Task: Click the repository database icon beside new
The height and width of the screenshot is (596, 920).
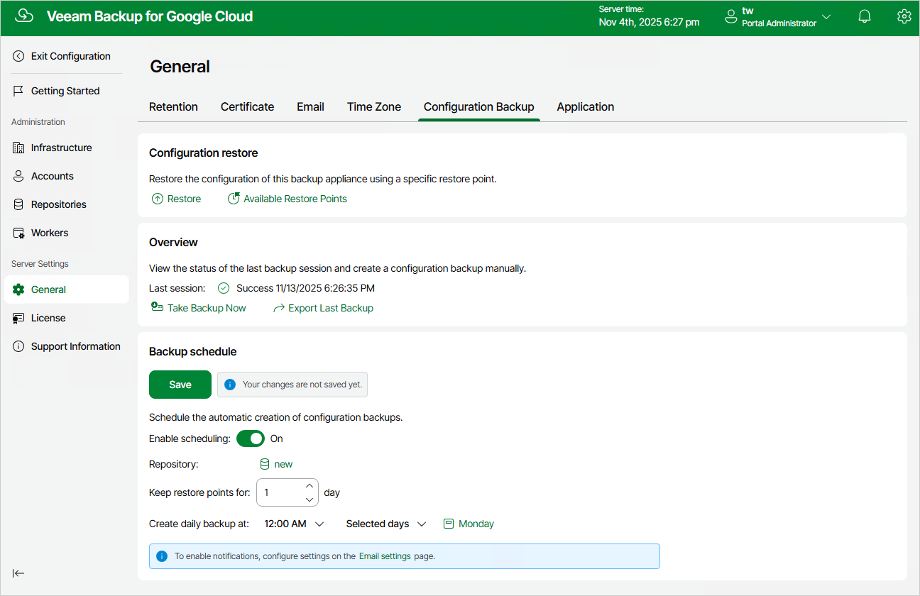Action: point(265,464)
